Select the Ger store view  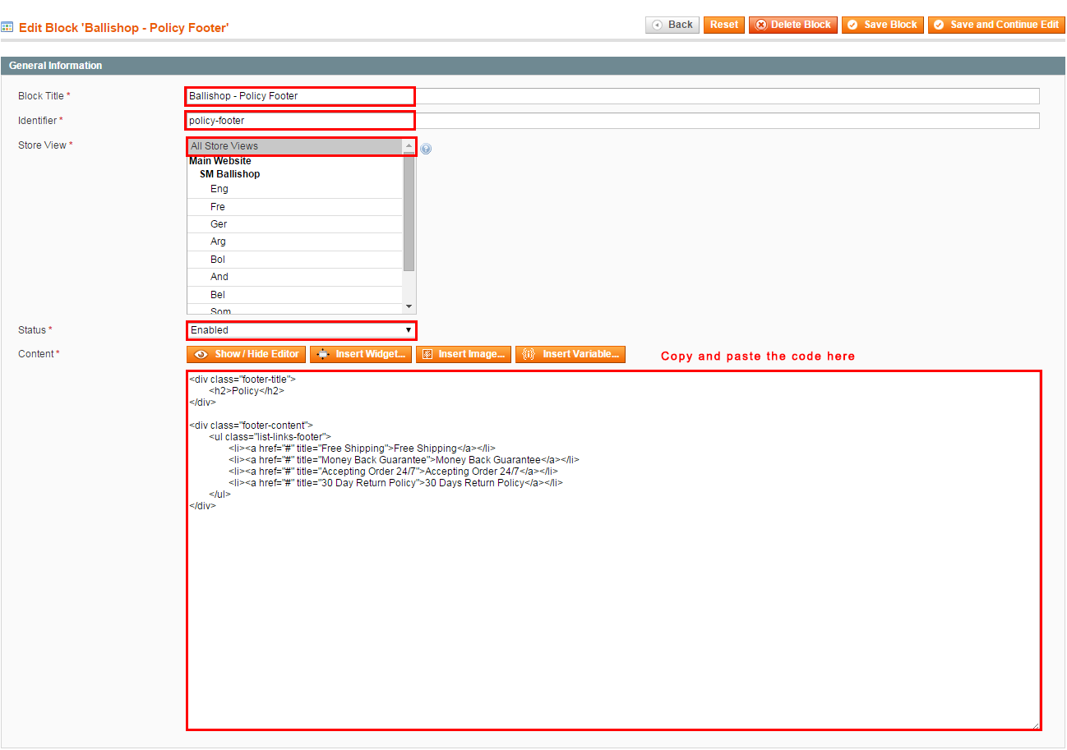(295, 224)
